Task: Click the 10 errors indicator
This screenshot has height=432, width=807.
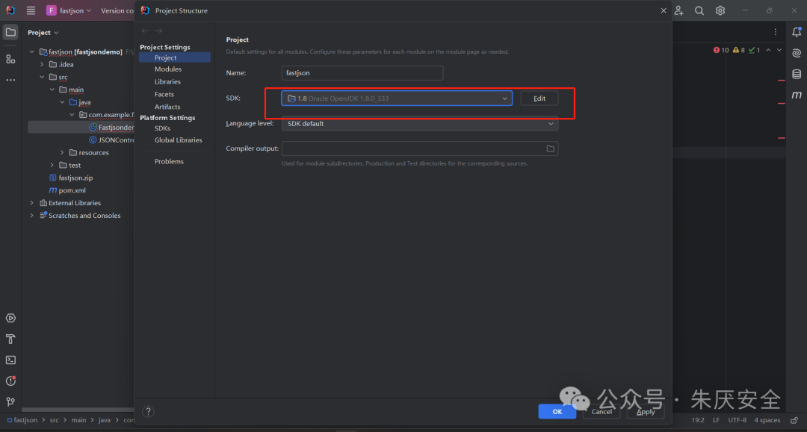Action: pyautogui.click(x=721, y=50)
